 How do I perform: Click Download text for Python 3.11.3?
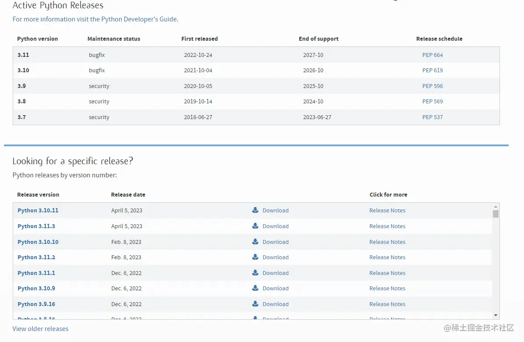point(276,226)
